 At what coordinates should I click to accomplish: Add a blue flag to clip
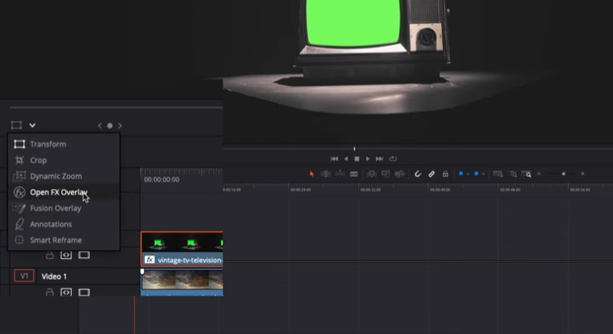pyautogui.click(x=461, y=174)
